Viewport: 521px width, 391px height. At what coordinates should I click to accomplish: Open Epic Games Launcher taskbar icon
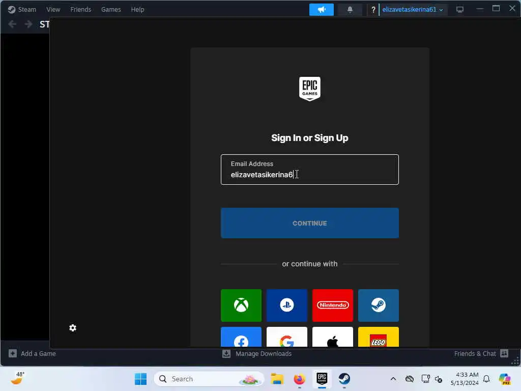[x=322, y=378]
